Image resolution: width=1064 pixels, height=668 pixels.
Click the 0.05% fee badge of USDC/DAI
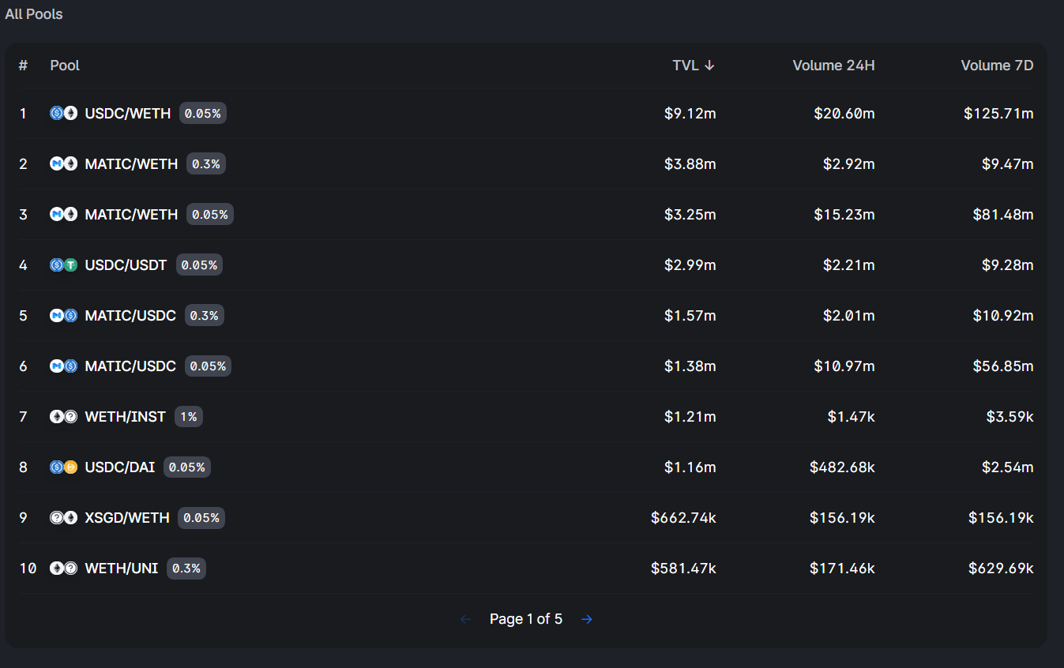[x=187, y=467]
